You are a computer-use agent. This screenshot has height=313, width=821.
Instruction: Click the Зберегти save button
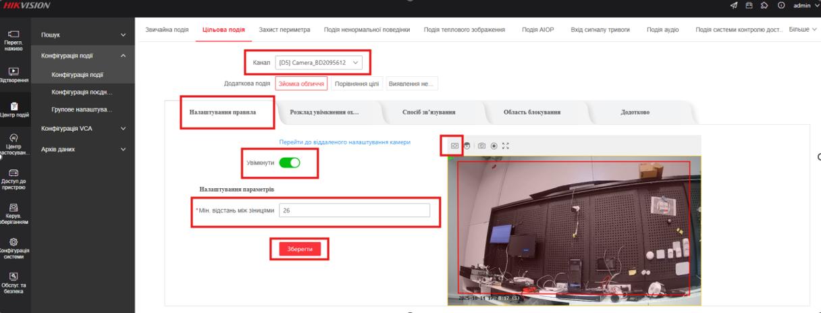pos(300,249)
